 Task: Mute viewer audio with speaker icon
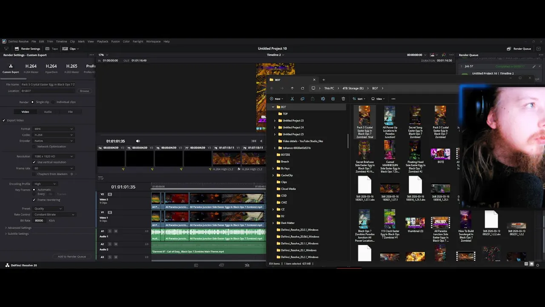click(x=138, y=141)
